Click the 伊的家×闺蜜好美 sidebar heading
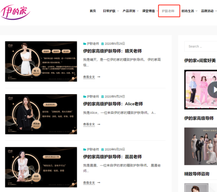Viewport: 217px width, 192px height. click(x=200, y=61)
